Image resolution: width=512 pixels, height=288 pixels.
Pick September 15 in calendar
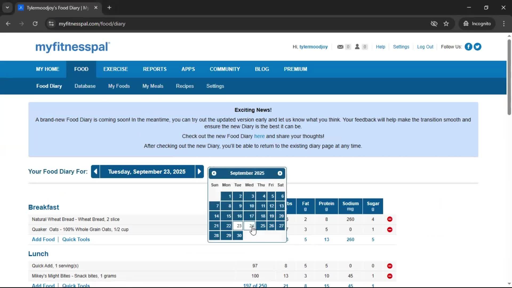click(226, 216)
